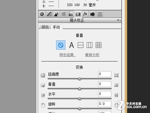The width and height of the screenshot is (150, 113).
Task: Open the Lens Corrections panel icon
Action: [78, 14]
